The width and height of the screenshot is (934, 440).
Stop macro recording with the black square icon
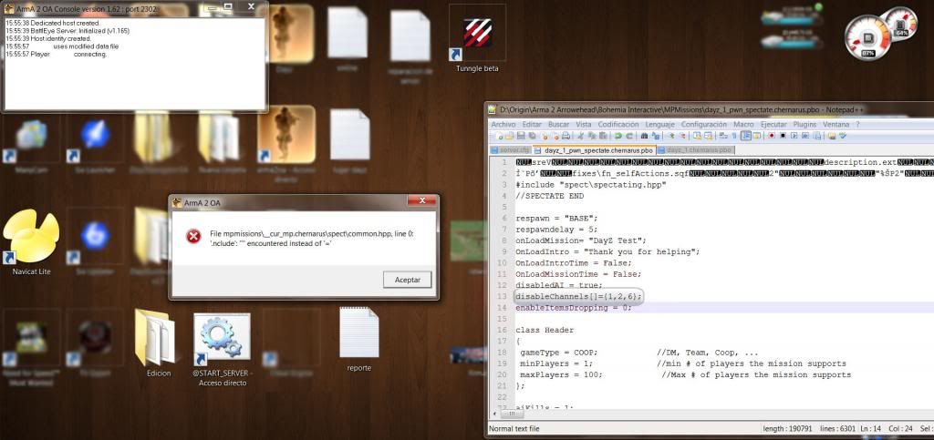(x=782, y=136)
